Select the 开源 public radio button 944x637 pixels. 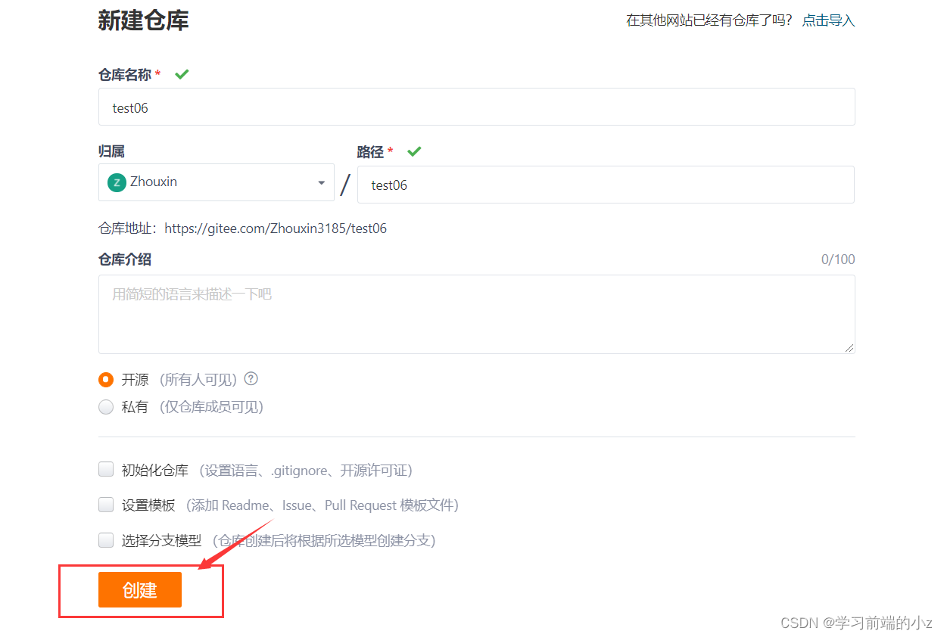[x=106, y=380]
